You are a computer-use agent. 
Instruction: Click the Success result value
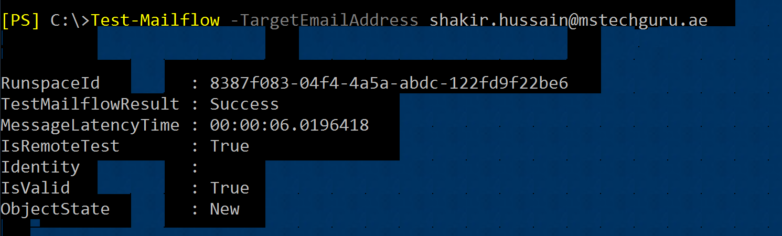[x=244, y=104]
